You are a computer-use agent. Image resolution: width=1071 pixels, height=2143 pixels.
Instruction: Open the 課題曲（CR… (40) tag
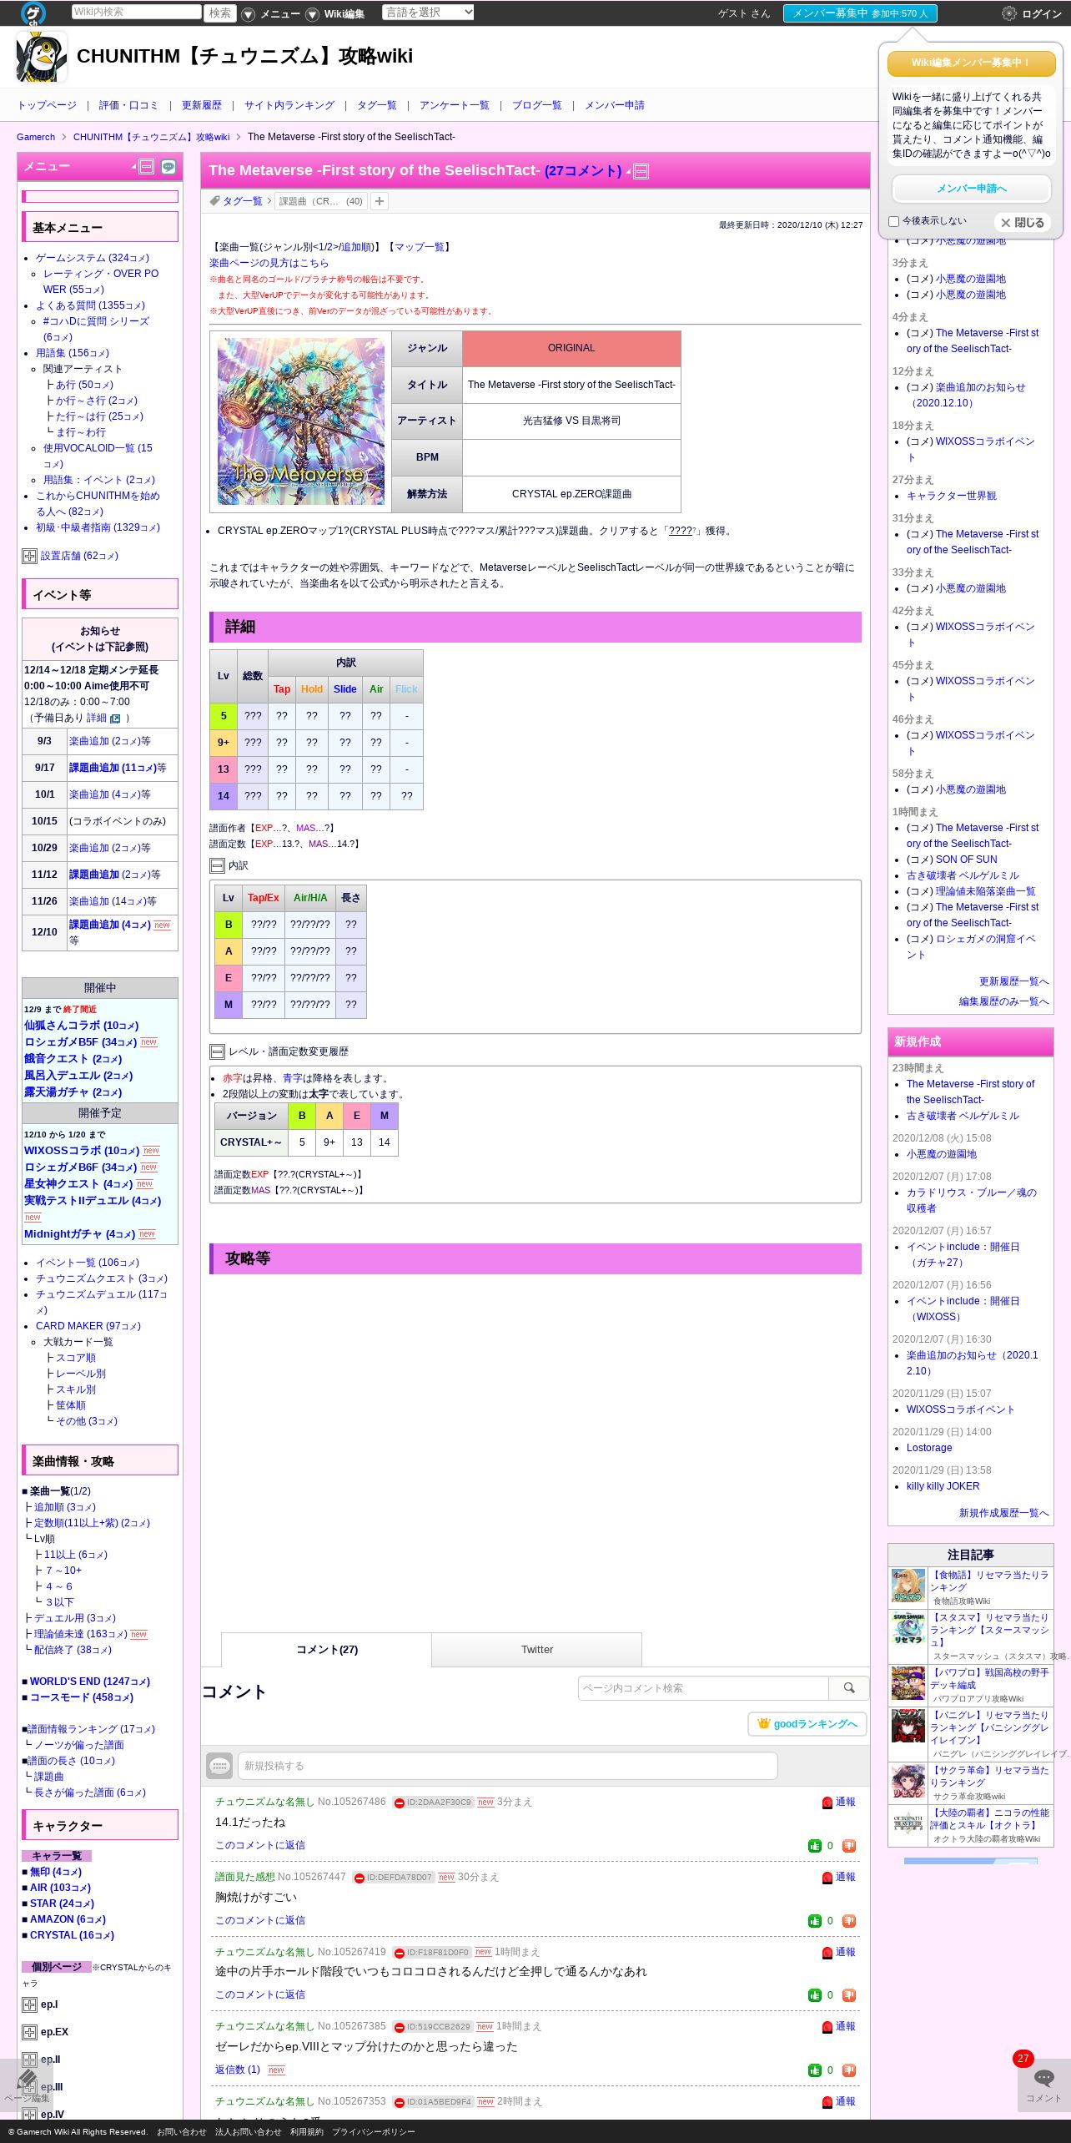(321, 201)
